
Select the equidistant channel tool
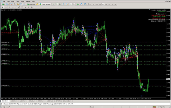(19, 7)
